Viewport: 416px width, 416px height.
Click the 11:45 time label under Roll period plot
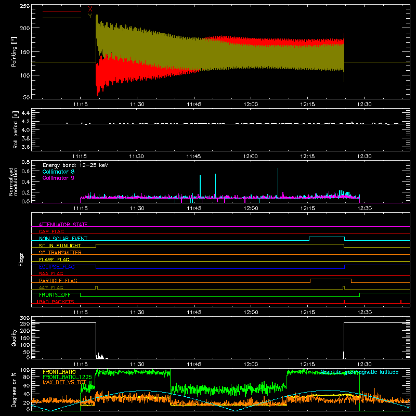[x=193, y=157]
